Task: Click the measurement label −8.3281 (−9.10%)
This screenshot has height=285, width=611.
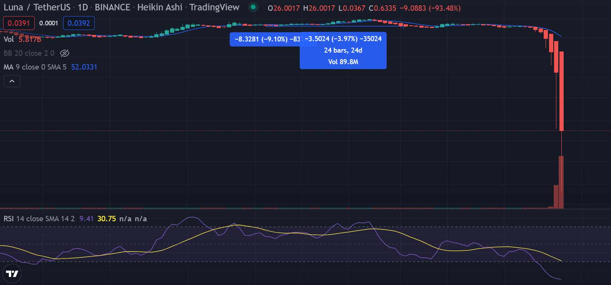Action: point(265,39)
